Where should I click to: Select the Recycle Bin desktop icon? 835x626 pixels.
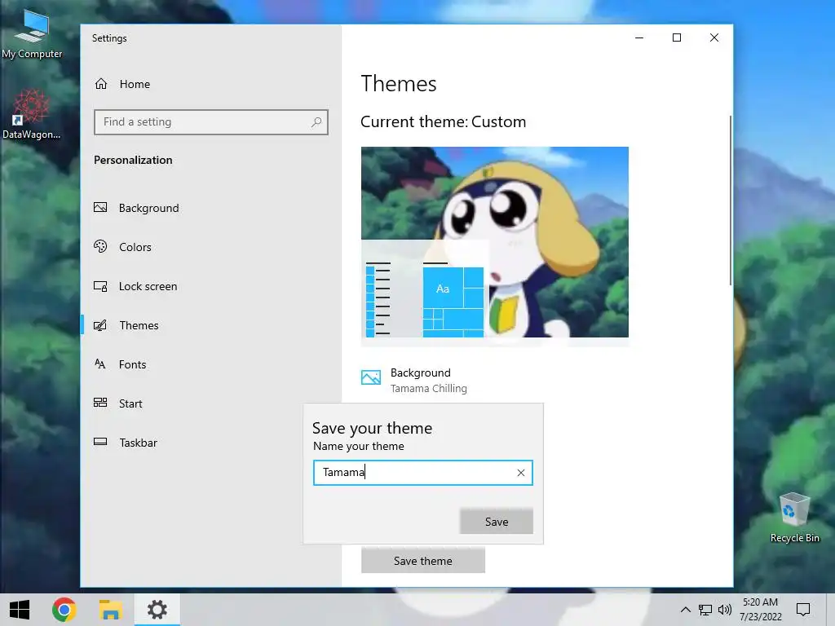click(x=794, y=518)
